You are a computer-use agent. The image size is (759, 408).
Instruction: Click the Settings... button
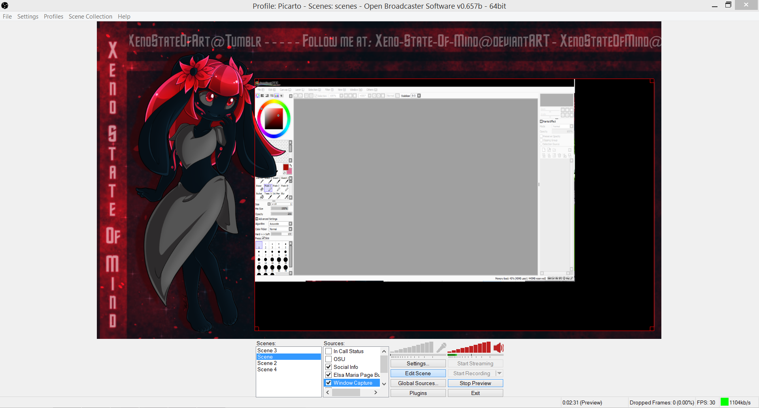point(418,363)
